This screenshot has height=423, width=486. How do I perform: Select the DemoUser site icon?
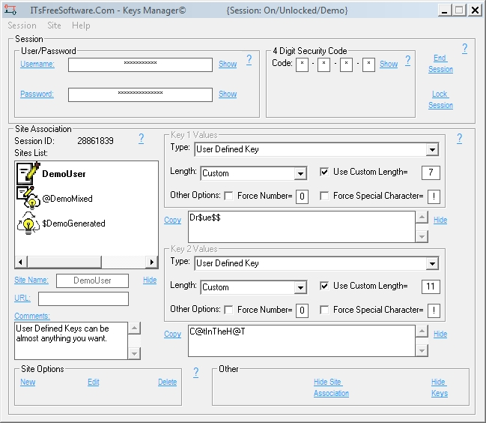coord(27,173)
